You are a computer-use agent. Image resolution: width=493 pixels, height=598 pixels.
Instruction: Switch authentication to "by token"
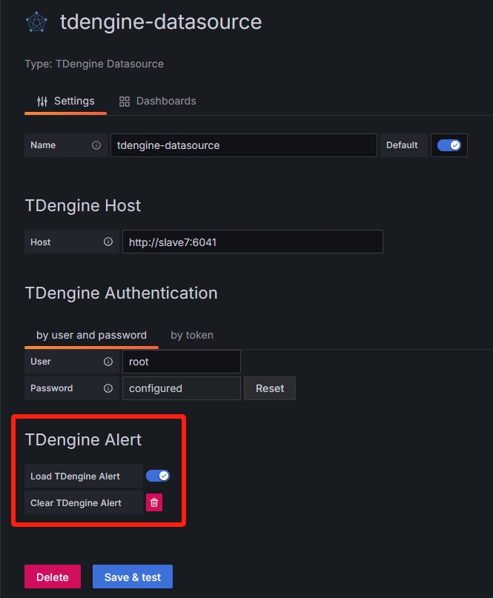tap(192, 335)
